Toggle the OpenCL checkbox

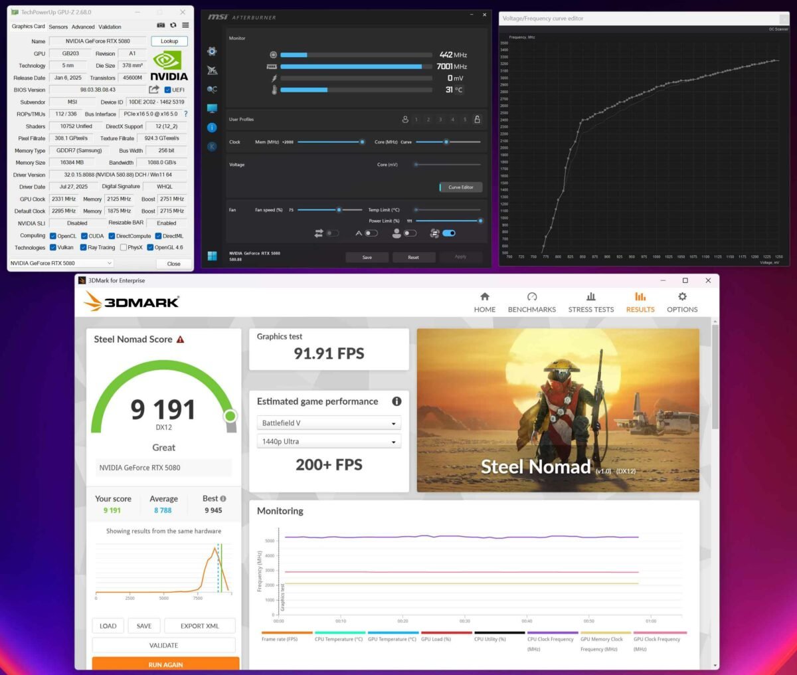tap(53, 236)
